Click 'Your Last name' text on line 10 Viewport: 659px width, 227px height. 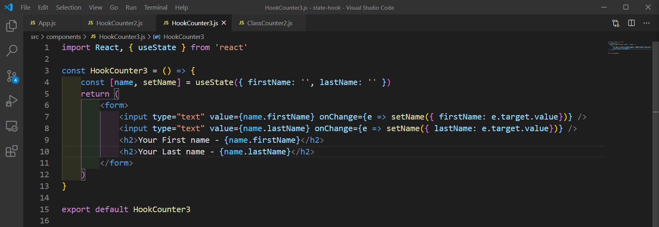coord(171,152)
